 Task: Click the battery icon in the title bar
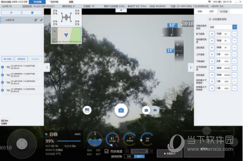tap(220, 2)
